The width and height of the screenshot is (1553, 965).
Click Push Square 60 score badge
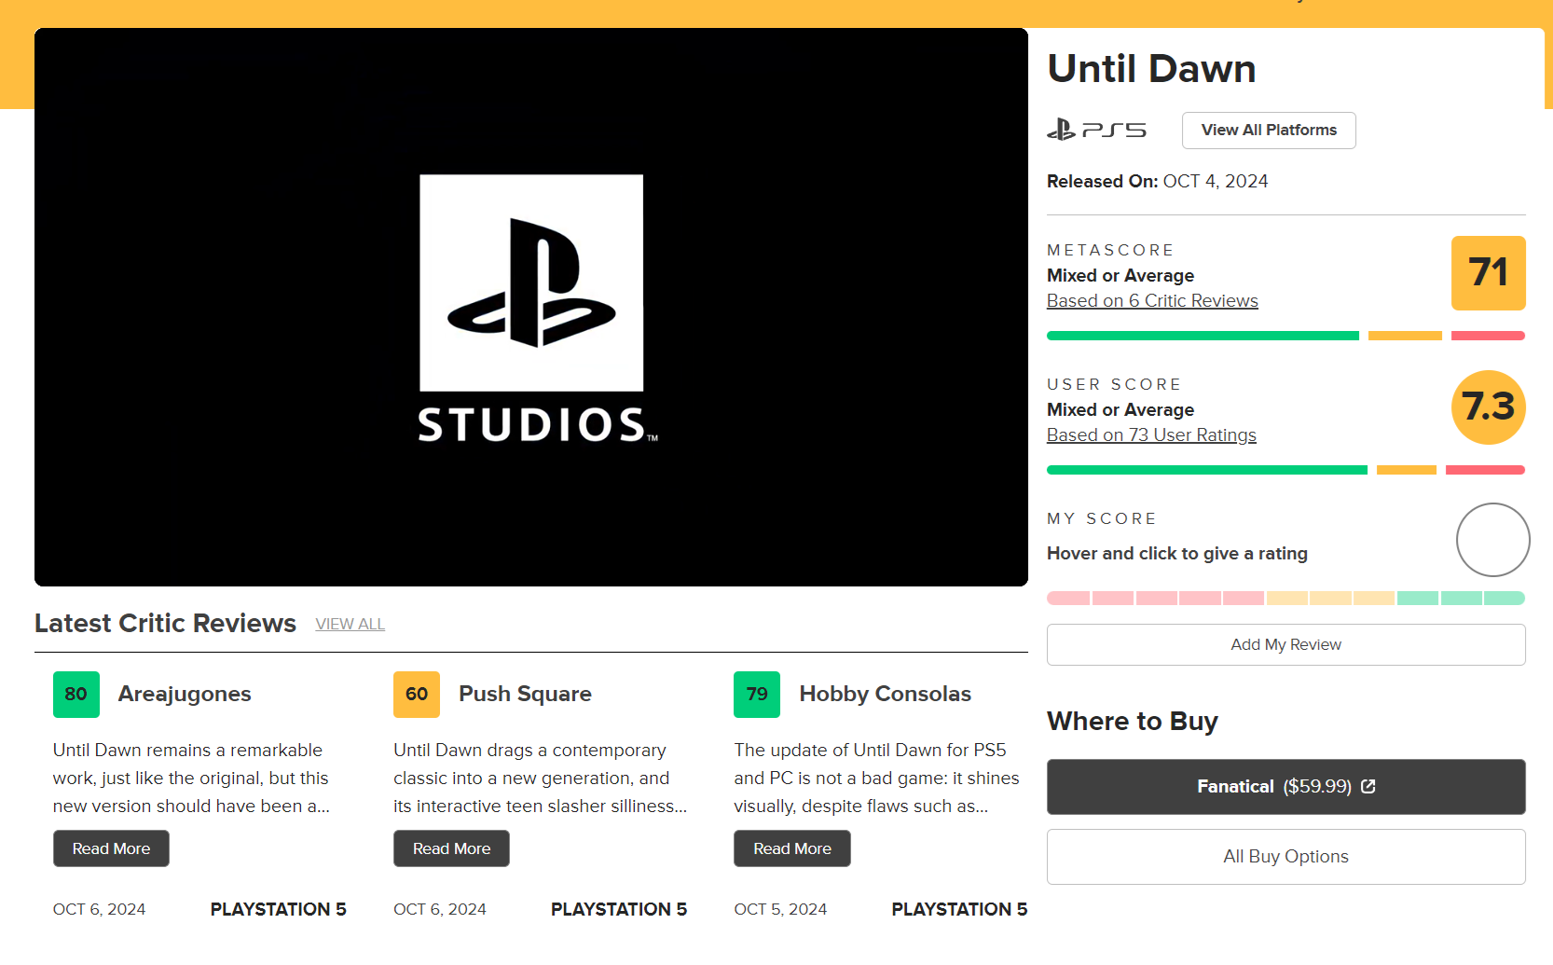(x=417, y=695)
